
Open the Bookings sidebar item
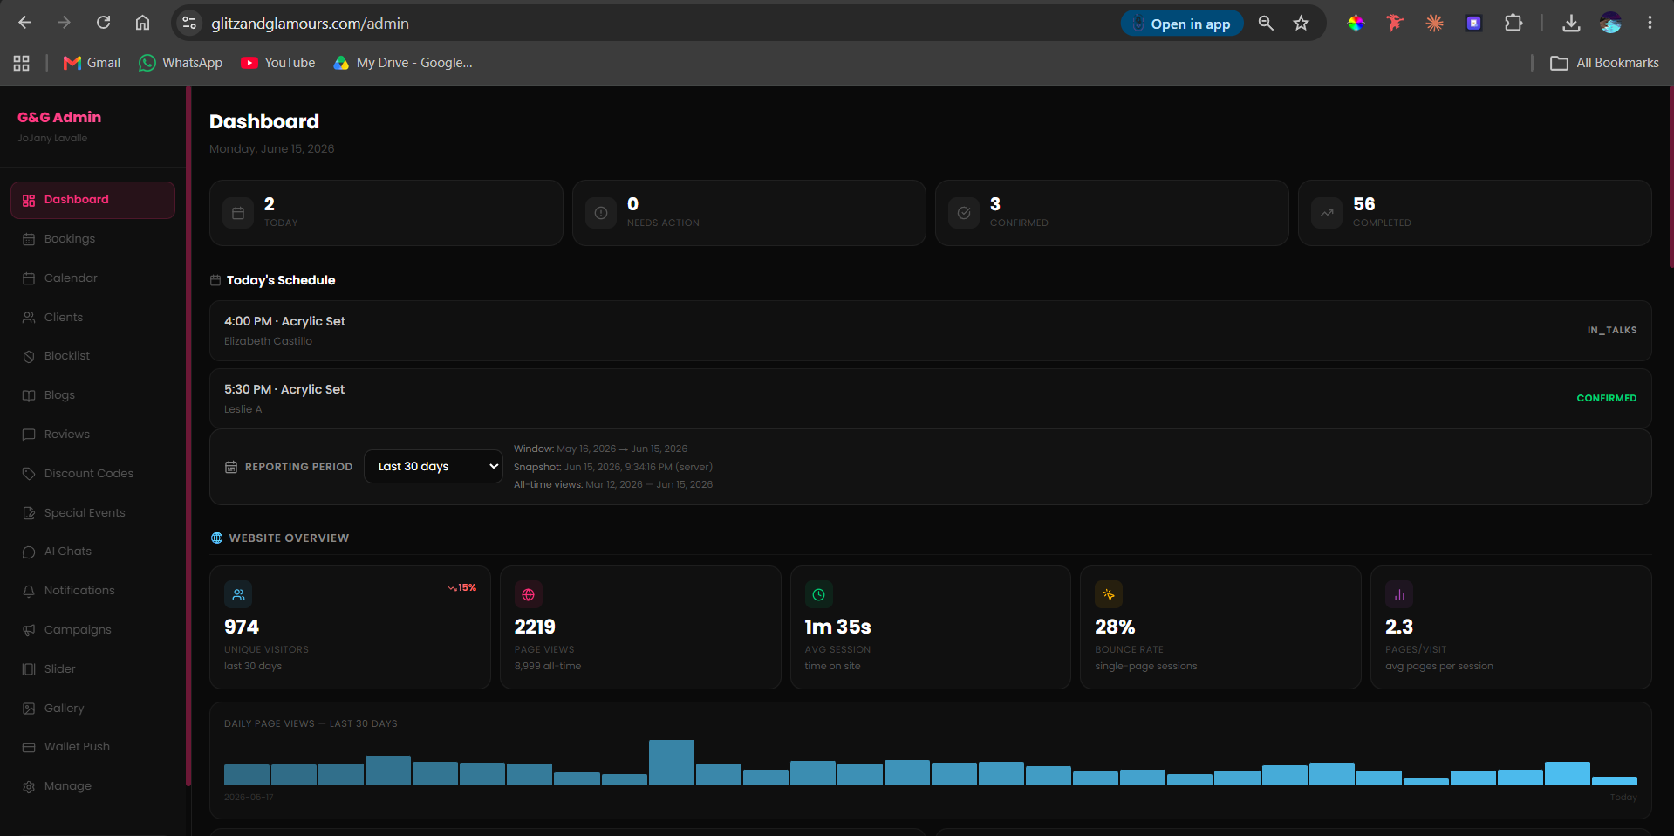92,239
